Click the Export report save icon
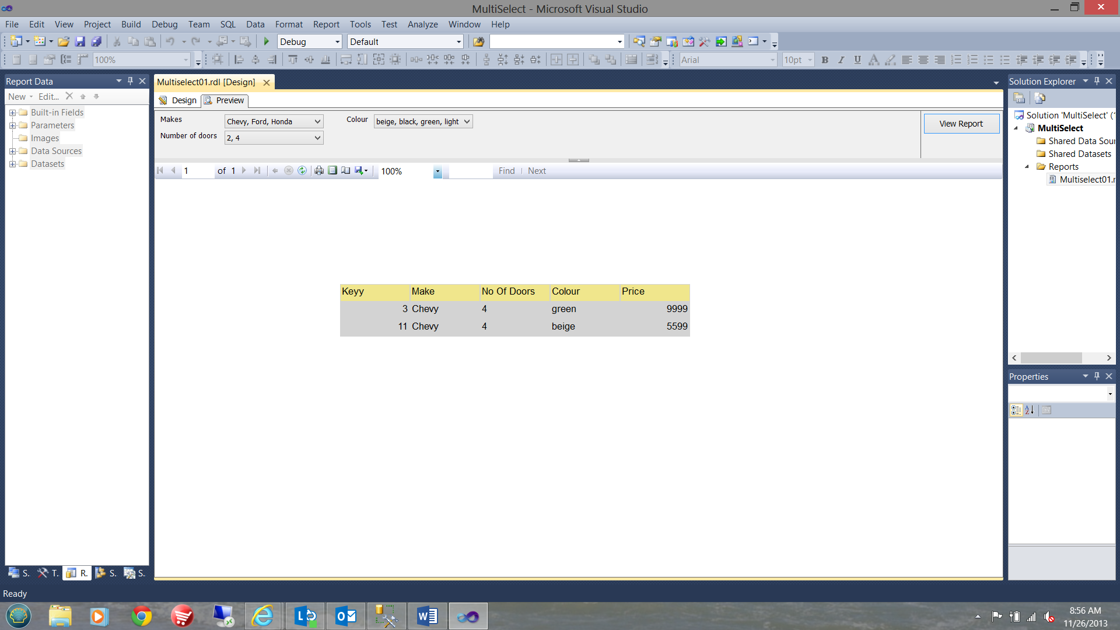The width and height of the screenshot is (1120, 630). tap(359, 171)
